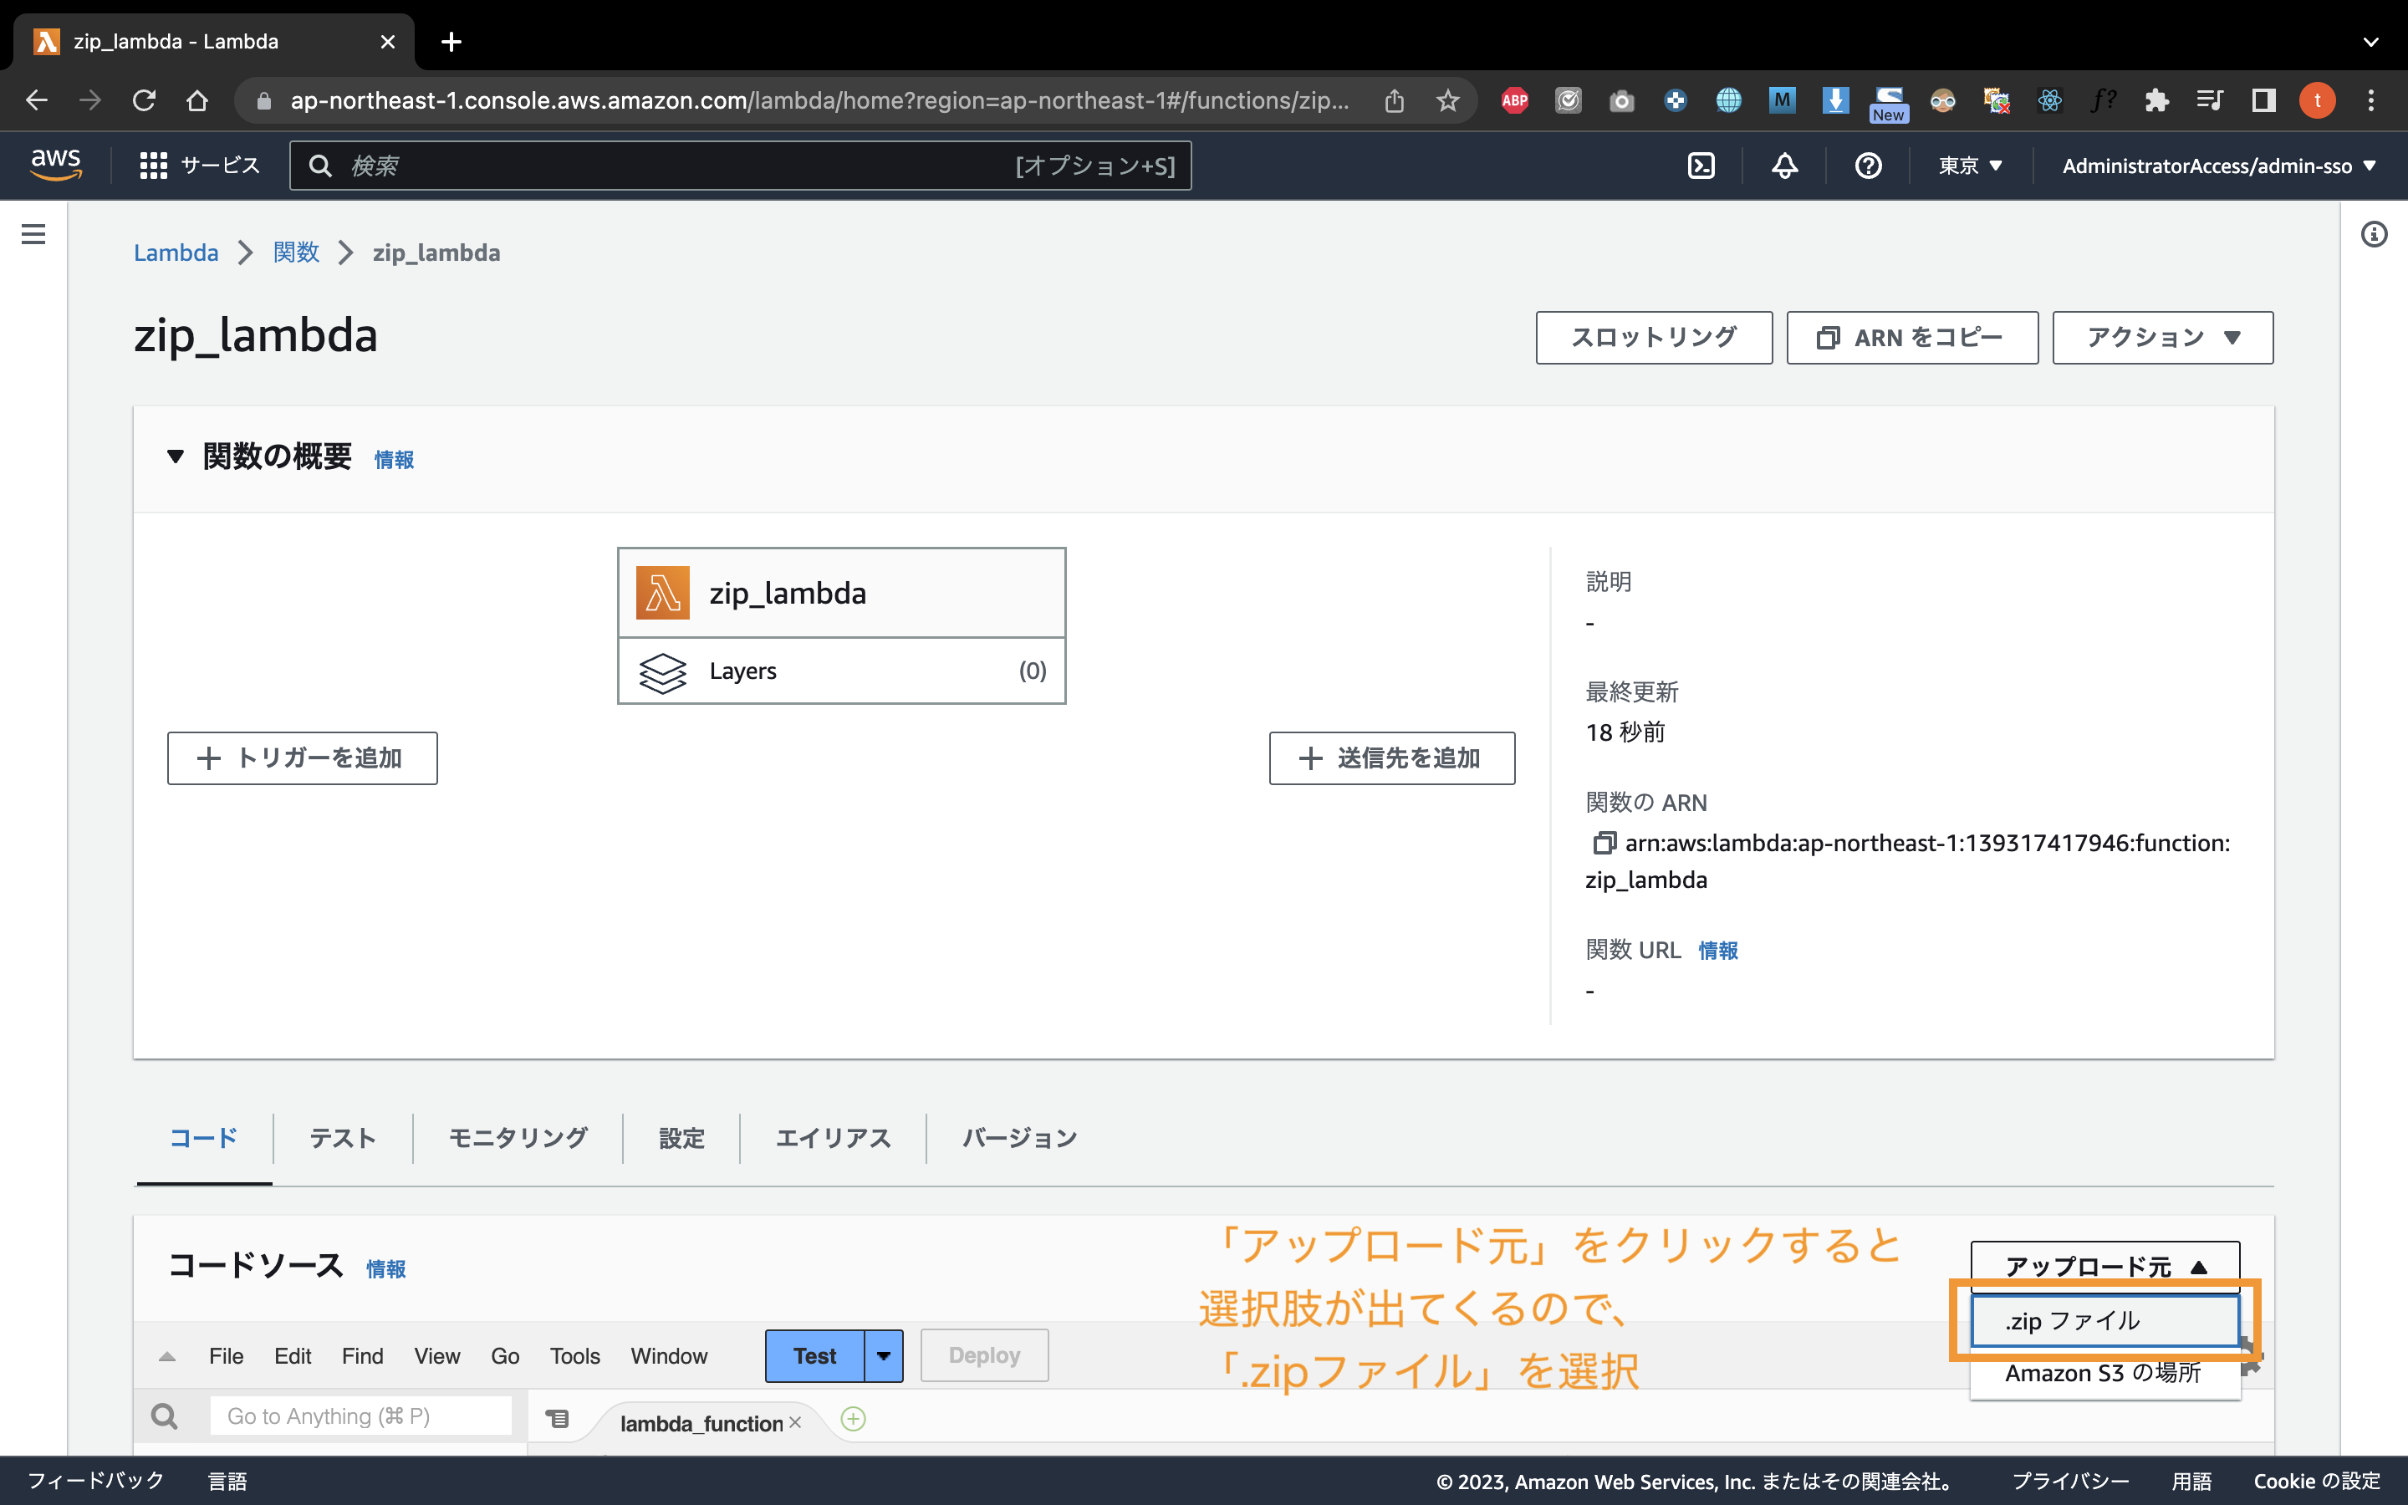Open the notifications bell
This screenshot has height=1505, width=2408.
(x=1783, y=166)
